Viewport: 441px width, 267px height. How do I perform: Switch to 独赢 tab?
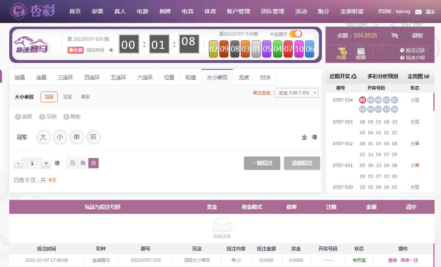click(x=20, y=77)
